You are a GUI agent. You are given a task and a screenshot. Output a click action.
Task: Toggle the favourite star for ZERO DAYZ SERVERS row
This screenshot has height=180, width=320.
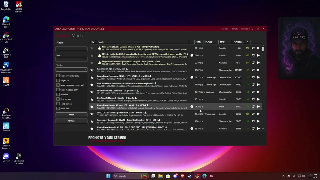click(x=92, y=114)
